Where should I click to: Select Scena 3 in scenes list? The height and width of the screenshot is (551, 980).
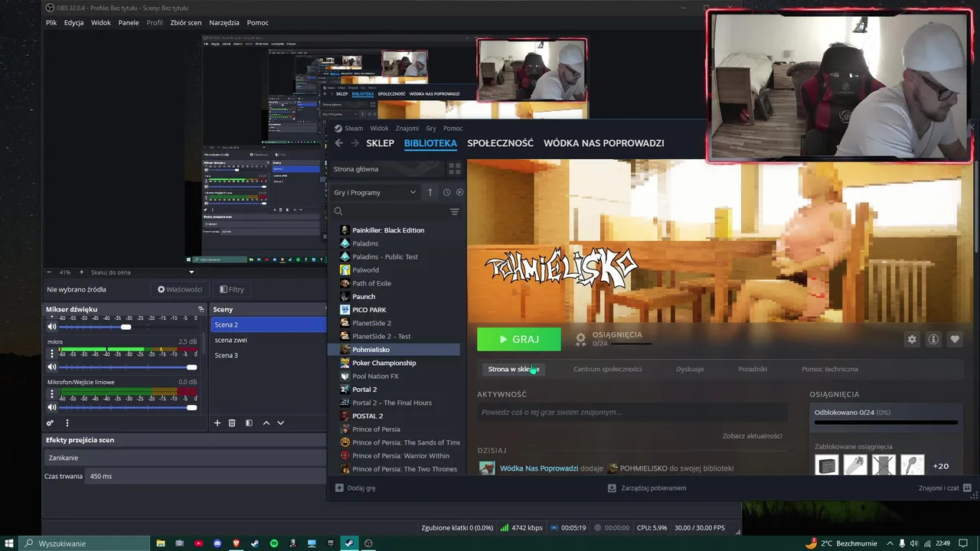click(x=268, y=355)
